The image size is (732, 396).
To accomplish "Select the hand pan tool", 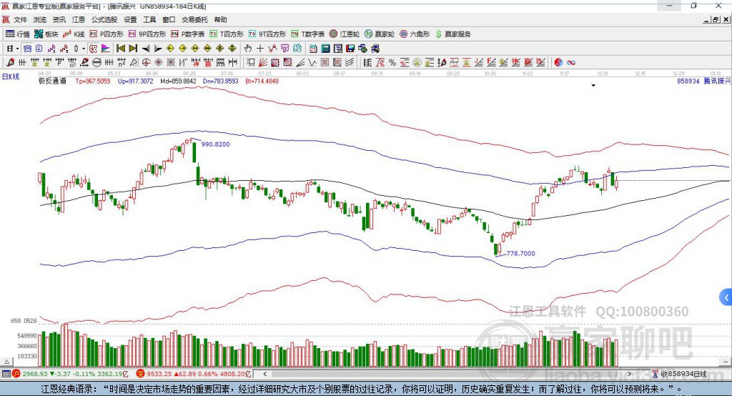I will [248, 49].
